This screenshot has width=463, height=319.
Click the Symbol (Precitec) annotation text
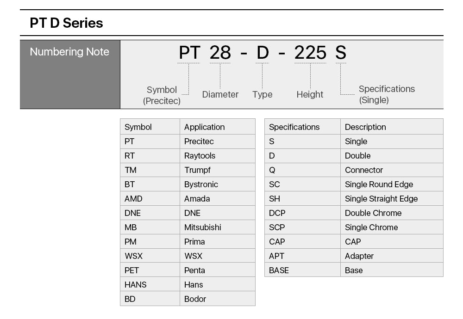[x=162, y=95]
